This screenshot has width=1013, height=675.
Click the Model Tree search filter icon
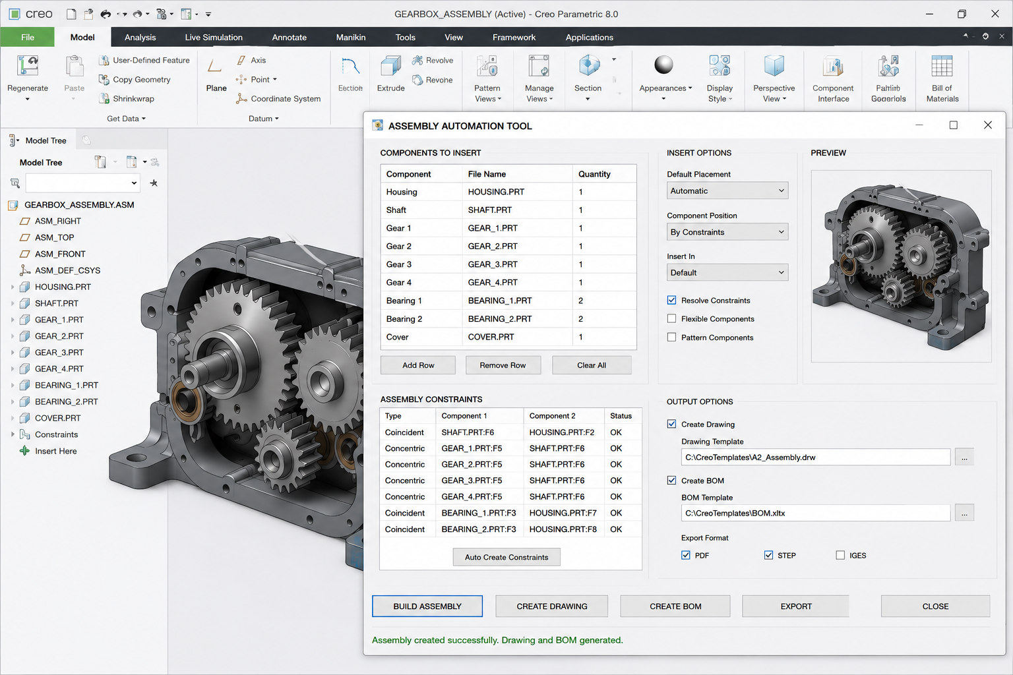point(15,183)
